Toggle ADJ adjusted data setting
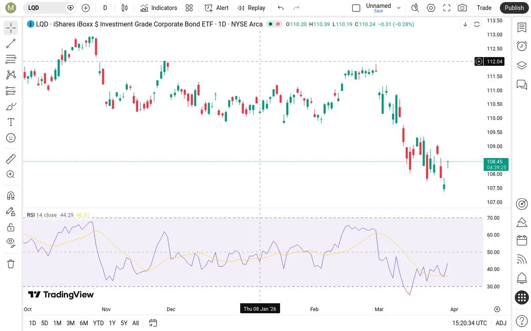 point(501,323)
